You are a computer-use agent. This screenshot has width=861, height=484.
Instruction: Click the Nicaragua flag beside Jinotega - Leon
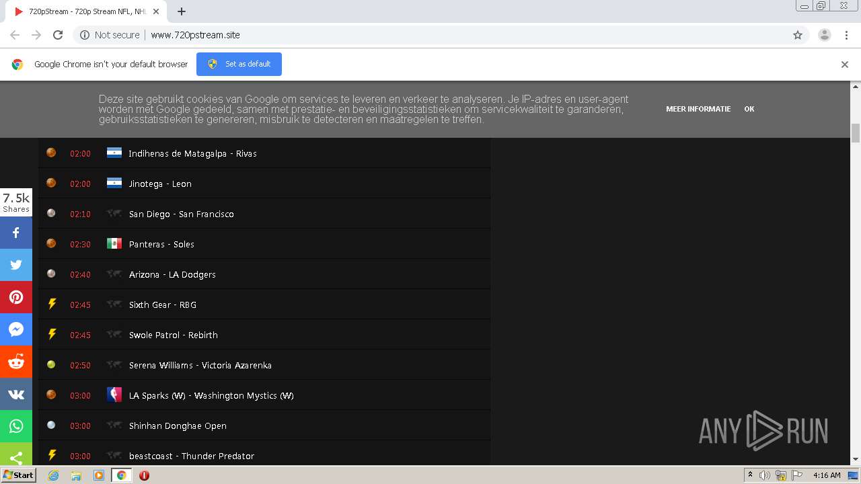tap(114, 183)
